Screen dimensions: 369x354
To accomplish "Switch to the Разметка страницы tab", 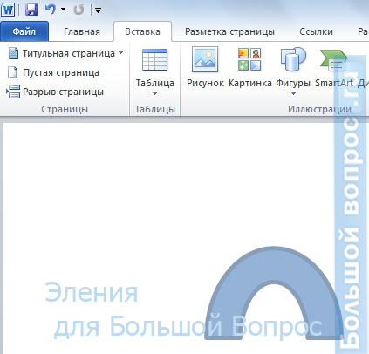I will click(x=229, y=31).
